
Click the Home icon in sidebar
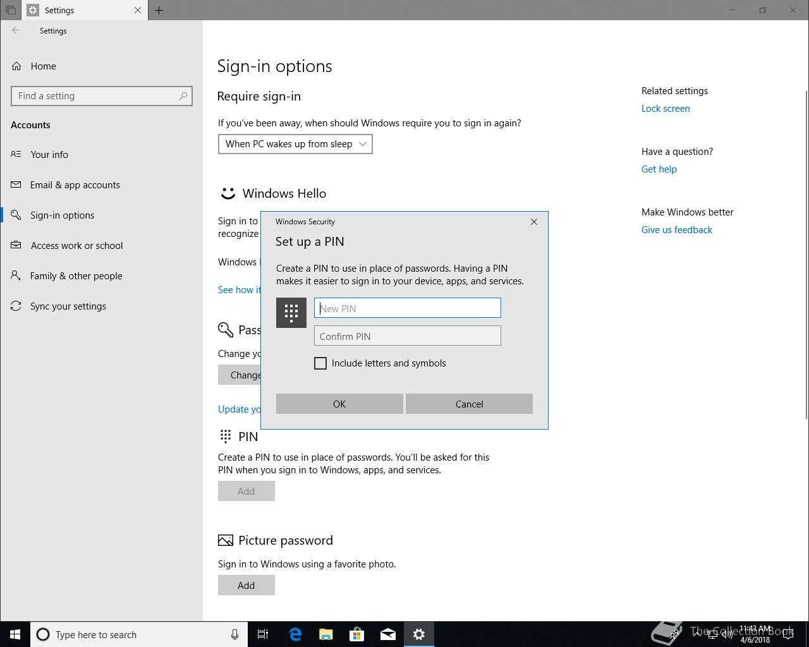(x=16, y=66)
